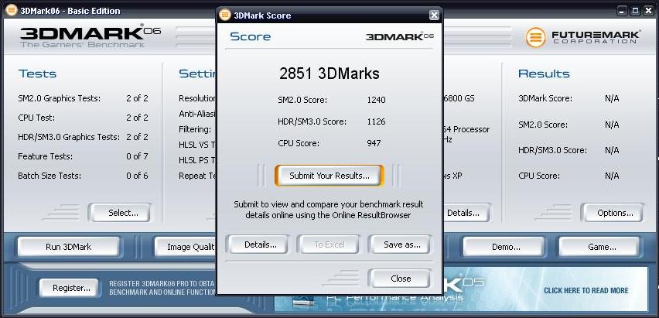Click the 2851 3DMarks score text

(329, 74)
